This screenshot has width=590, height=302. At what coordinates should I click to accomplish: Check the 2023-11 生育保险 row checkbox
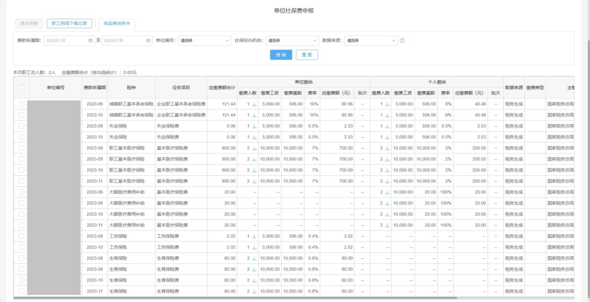coord(21,291)
